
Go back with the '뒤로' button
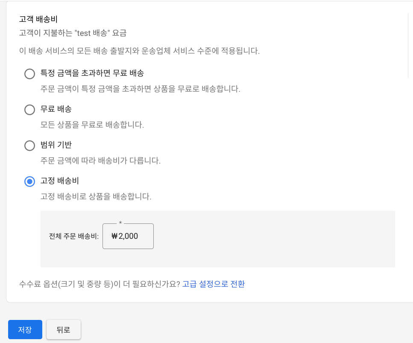(64, 330)
